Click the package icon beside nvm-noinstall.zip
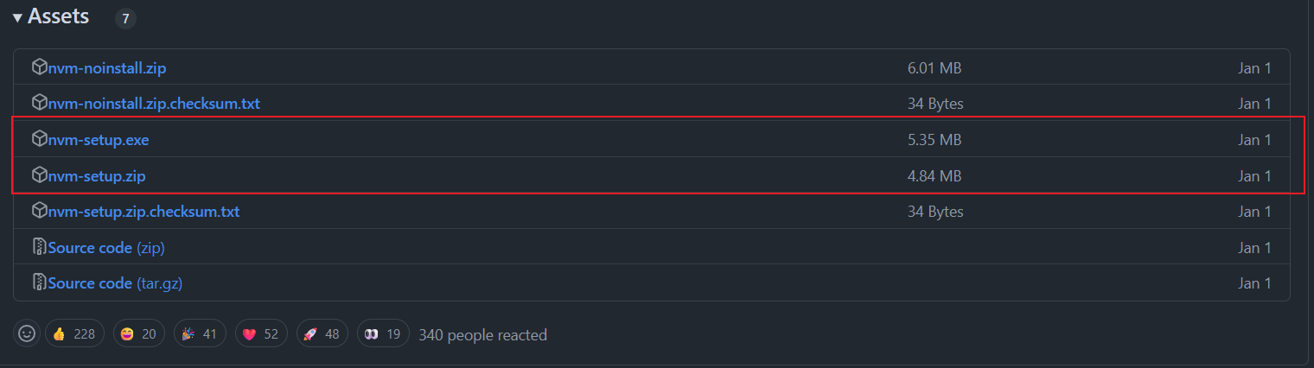The height and width of the screenshot is (368, 1314). point(39,67)
